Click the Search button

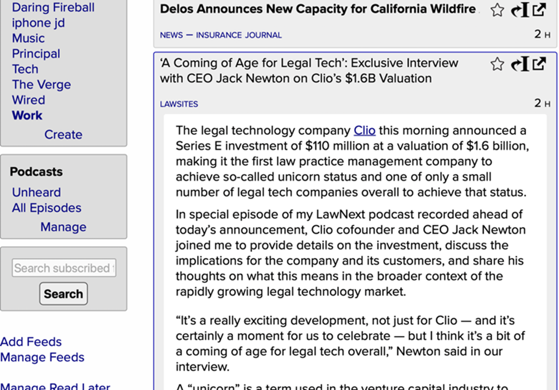pos(63,294)
